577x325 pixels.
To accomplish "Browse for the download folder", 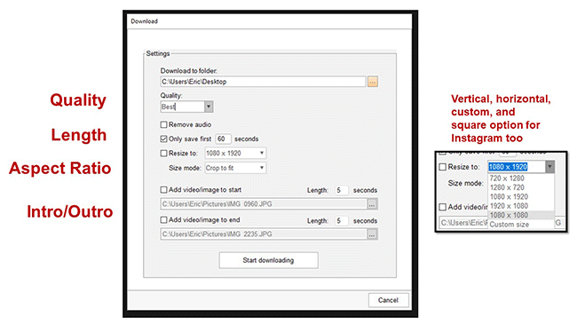I will tap(373, 82).
